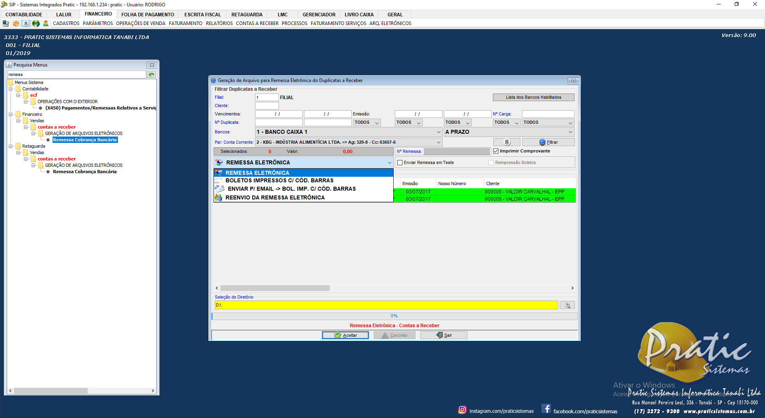
Task: Choose Boletos Impressos c/ Cód. Barras option
Action: click(279, 181)
